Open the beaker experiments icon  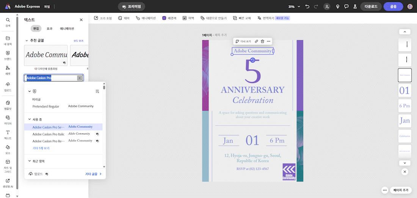(354, 7)
